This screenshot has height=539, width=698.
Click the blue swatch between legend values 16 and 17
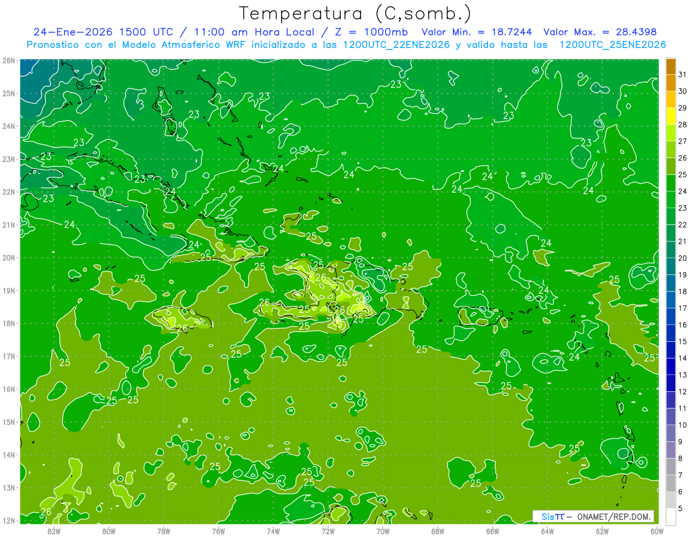(670, 316)
